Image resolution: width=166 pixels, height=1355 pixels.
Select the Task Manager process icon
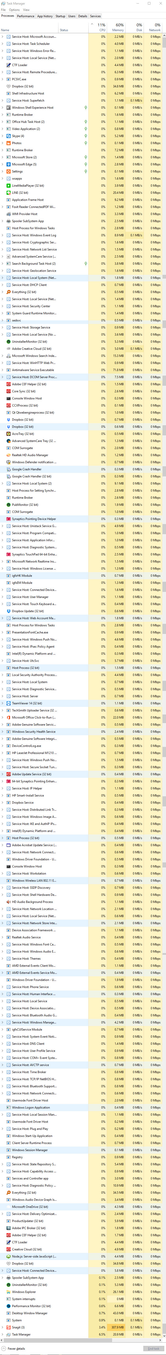[x=8, y=1334]
